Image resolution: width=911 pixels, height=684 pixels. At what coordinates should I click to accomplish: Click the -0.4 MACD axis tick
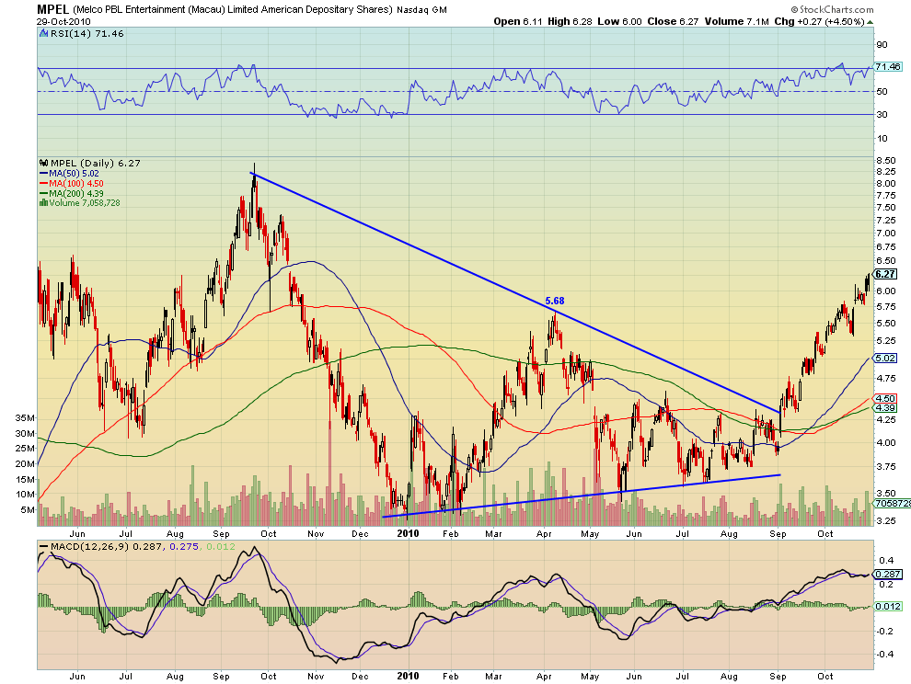point(885,654)
